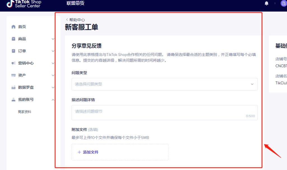Image resolution: width=287 pixels, height=170 pixels.
Task: Click the 订单 orders icon
Action: coord(13,51)
